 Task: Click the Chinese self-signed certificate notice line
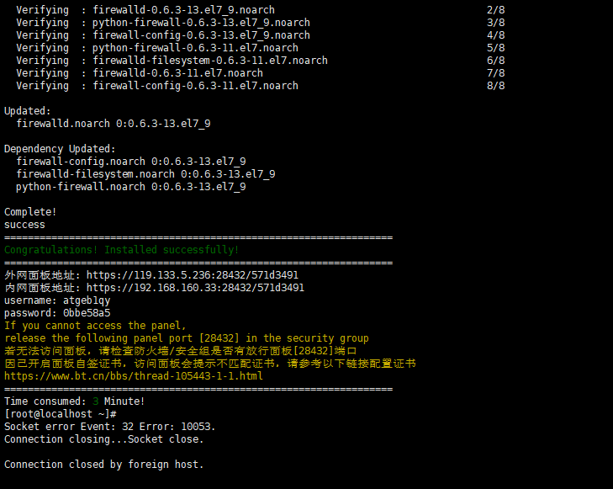(210, 364)
